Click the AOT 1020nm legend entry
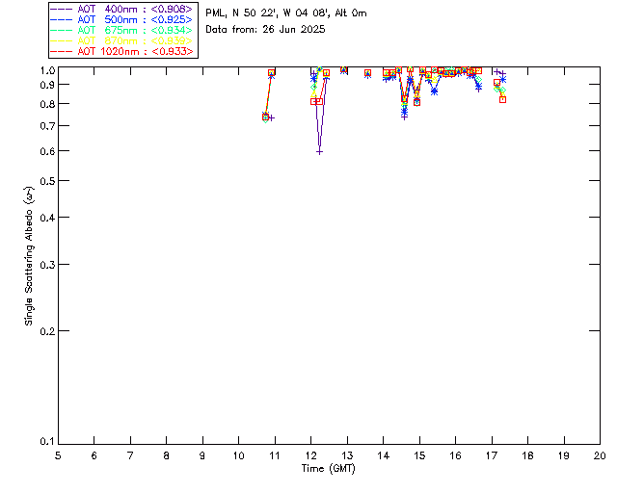Image resolution: width=617 pixels, height=493 pixels. coord(123,51)
